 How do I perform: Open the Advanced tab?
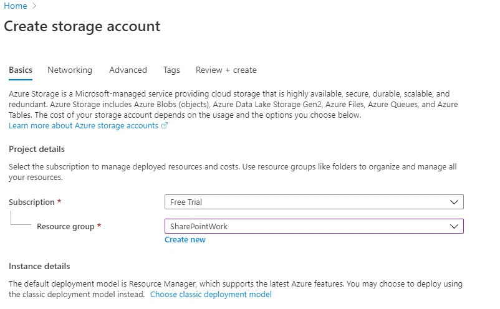[x=128, y=70]
